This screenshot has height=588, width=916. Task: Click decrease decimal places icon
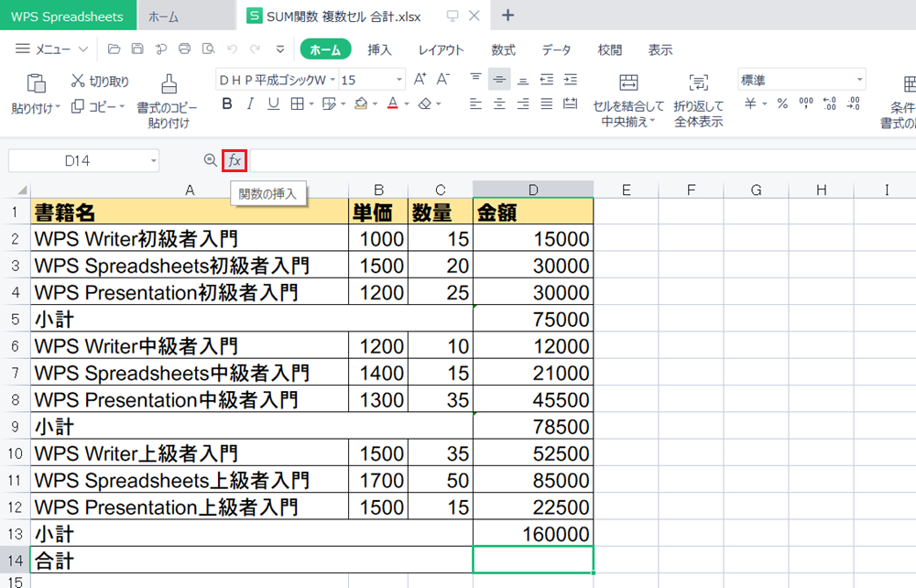click(854, 103)
